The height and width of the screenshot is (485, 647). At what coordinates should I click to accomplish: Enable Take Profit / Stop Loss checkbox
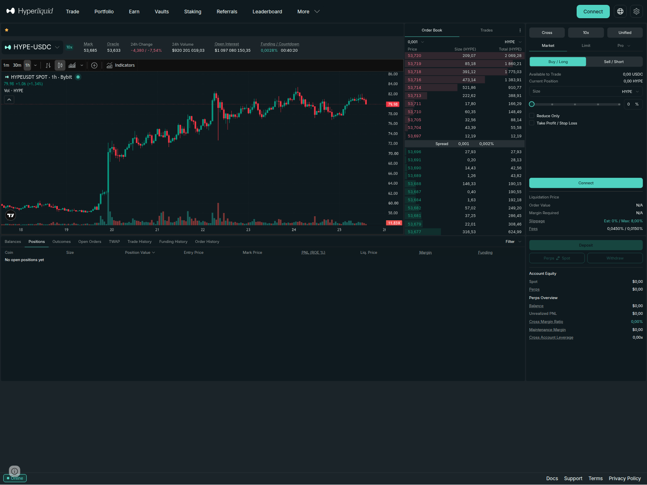[532, 123]
